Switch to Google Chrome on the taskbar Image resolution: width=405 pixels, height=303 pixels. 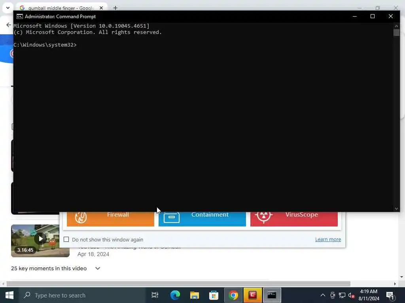233,295
